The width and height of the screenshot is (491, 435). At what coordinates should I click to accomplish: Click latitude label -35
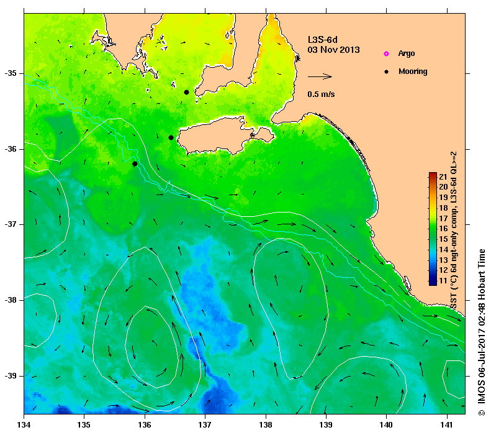pyautogui.click(x=11, y=73)
